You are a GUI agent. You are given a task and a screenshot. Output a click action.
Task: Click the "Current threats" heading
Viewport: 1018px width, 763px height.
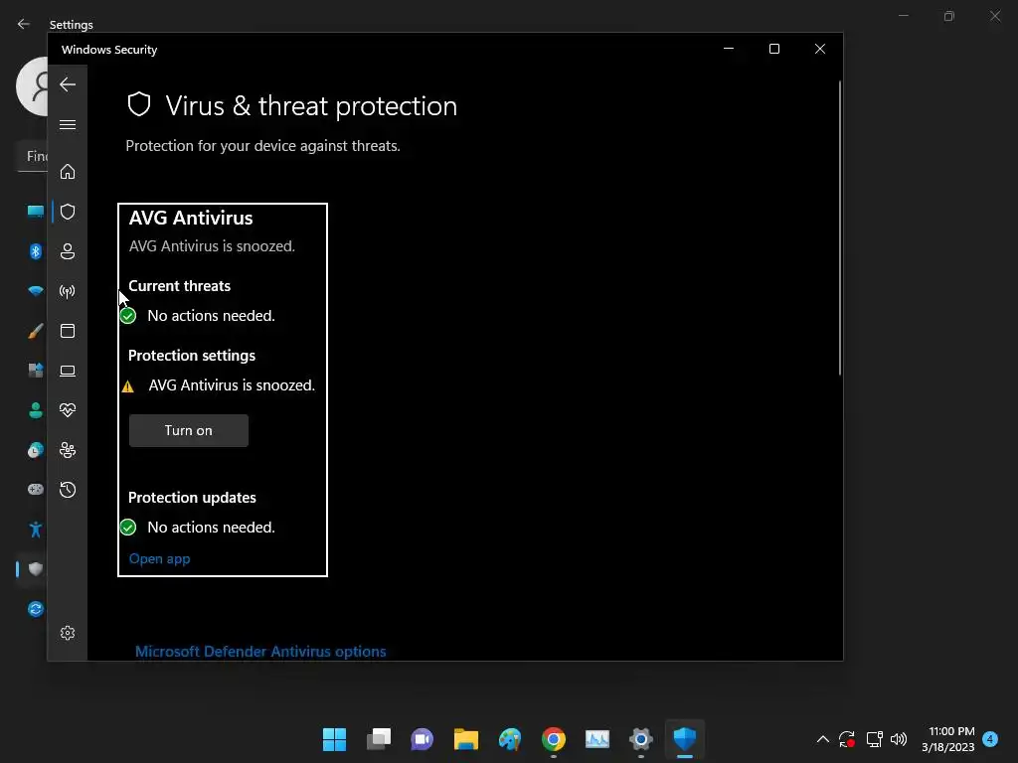(180, 286)
